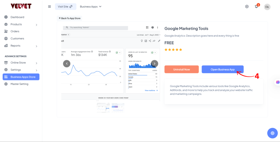
Task: Open the FA user avatar
Action: [267, 7]
